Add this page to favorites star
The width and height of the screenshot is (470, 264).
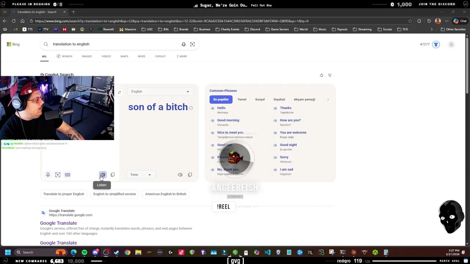(x=410, y=21)
